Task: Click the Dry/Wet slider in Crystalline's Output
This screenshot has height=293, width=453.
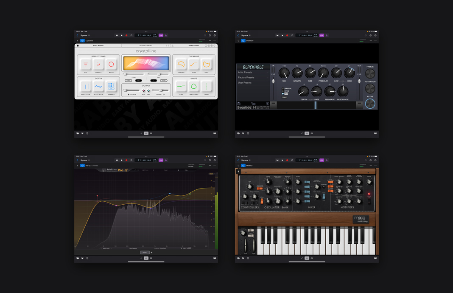Action: click(x=162, y=90)
